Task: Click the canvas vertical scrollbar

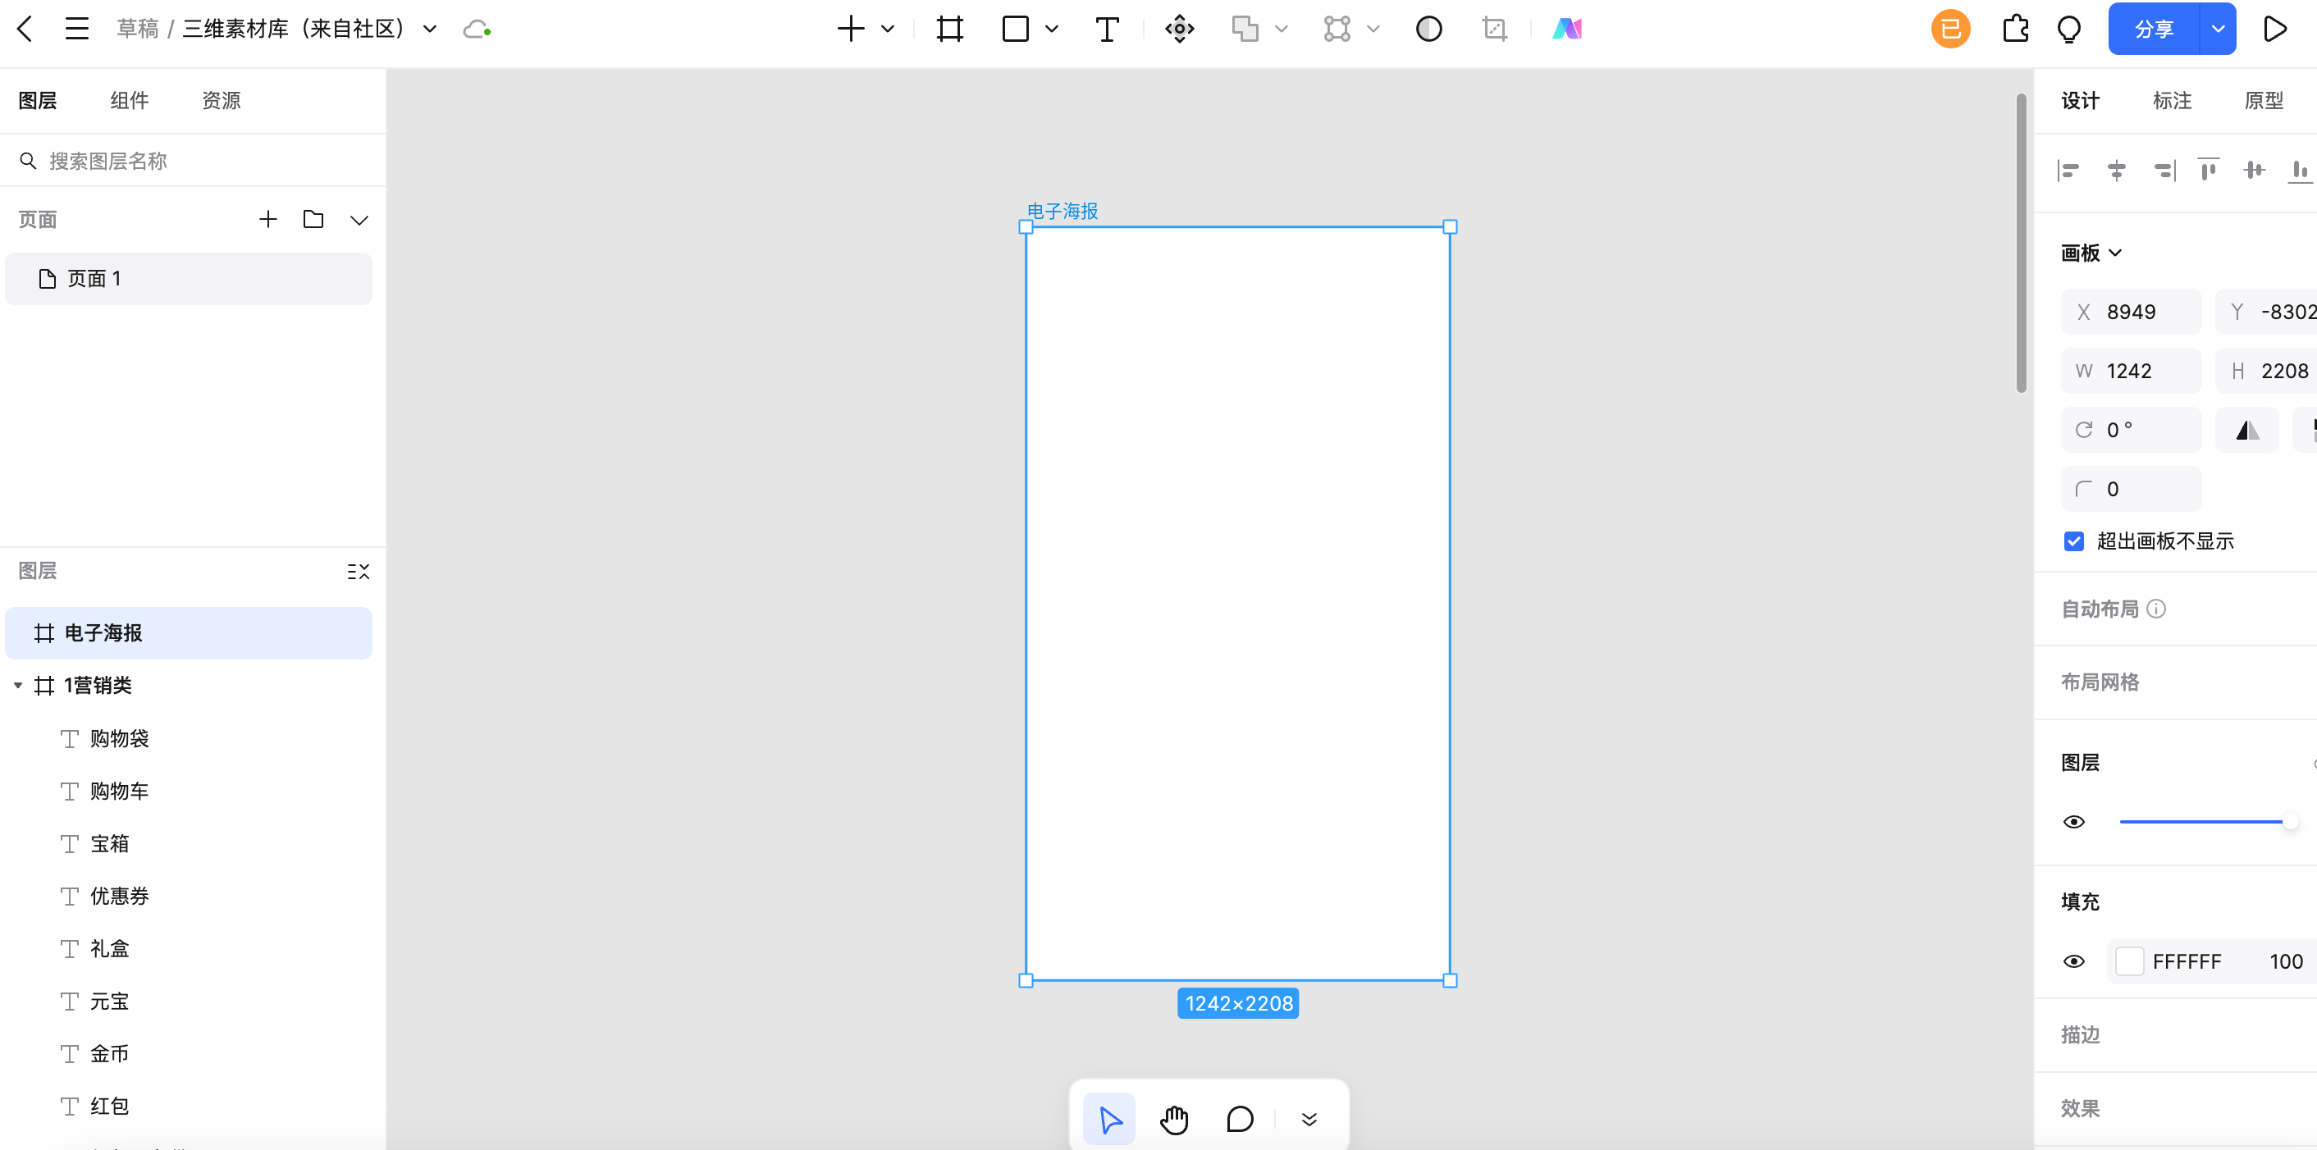Action: (2020, 243)
